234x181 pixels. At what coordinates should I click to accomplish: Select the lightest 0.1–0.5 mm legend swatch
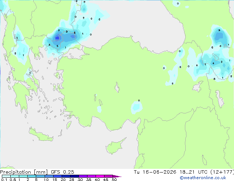(6, 176)
